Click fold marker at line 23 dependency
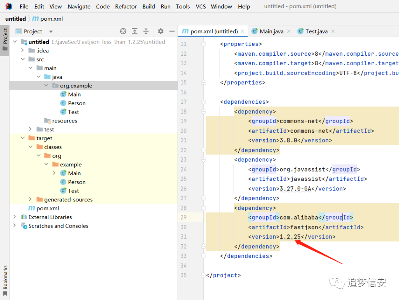 coord(203,160)
